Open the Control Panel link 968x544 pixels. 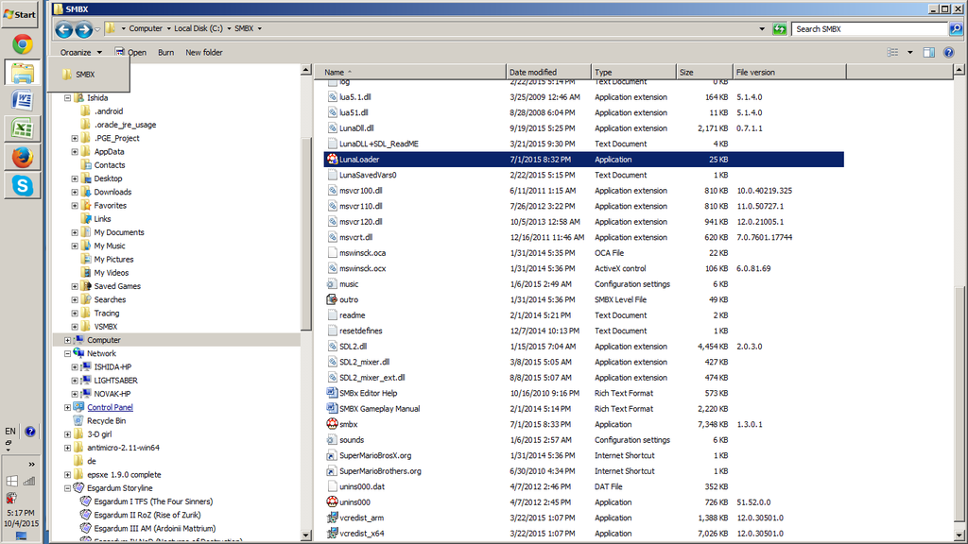[110, 407]
